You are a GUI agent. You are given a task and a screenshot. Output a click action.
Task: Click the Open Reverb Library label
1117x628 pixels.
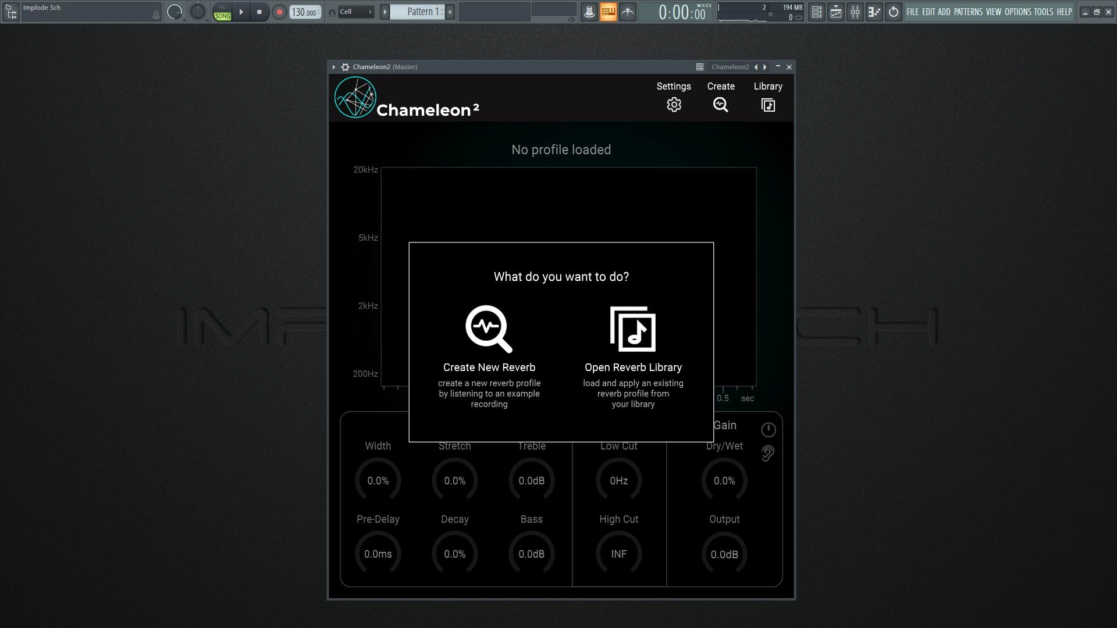coord(633,367)
